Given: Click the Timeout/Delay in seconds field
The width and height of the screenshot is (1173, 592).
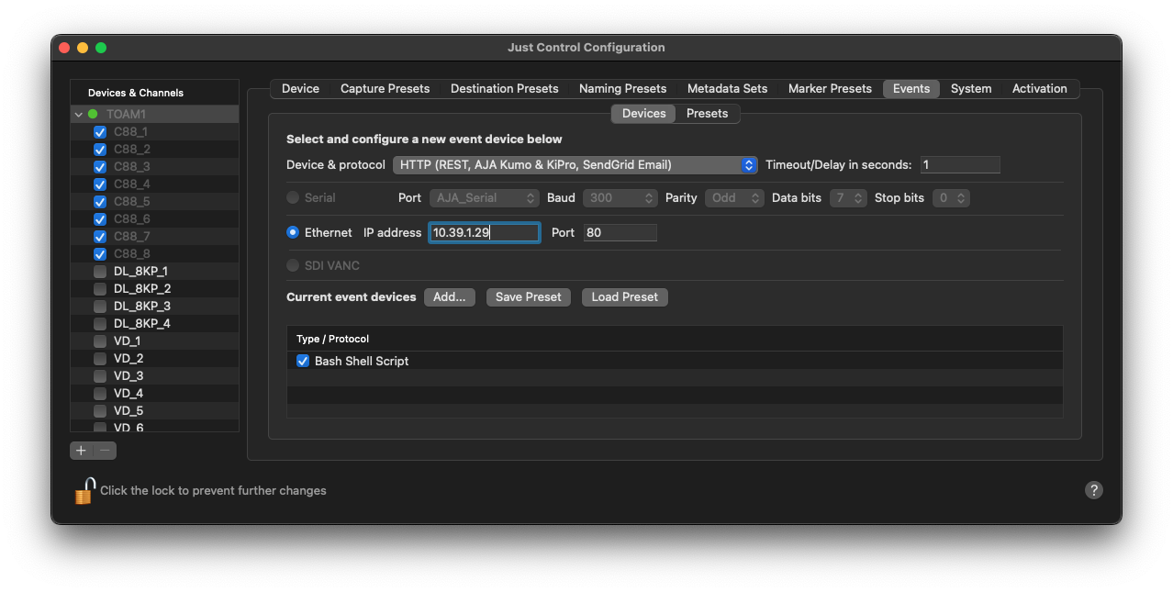Looking at the screenshot, I should [960, 165].
